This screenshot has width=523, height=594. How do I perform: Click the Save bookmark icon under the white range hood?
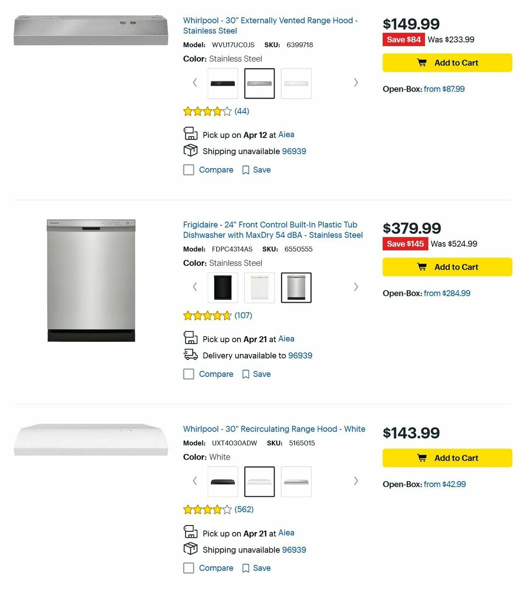246,568
